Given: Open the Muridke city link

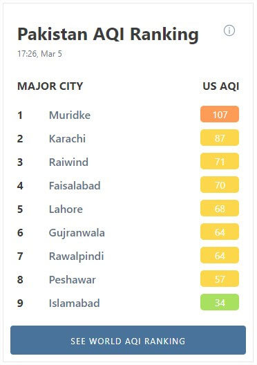Looking at the screenshot, I should 70,115.
